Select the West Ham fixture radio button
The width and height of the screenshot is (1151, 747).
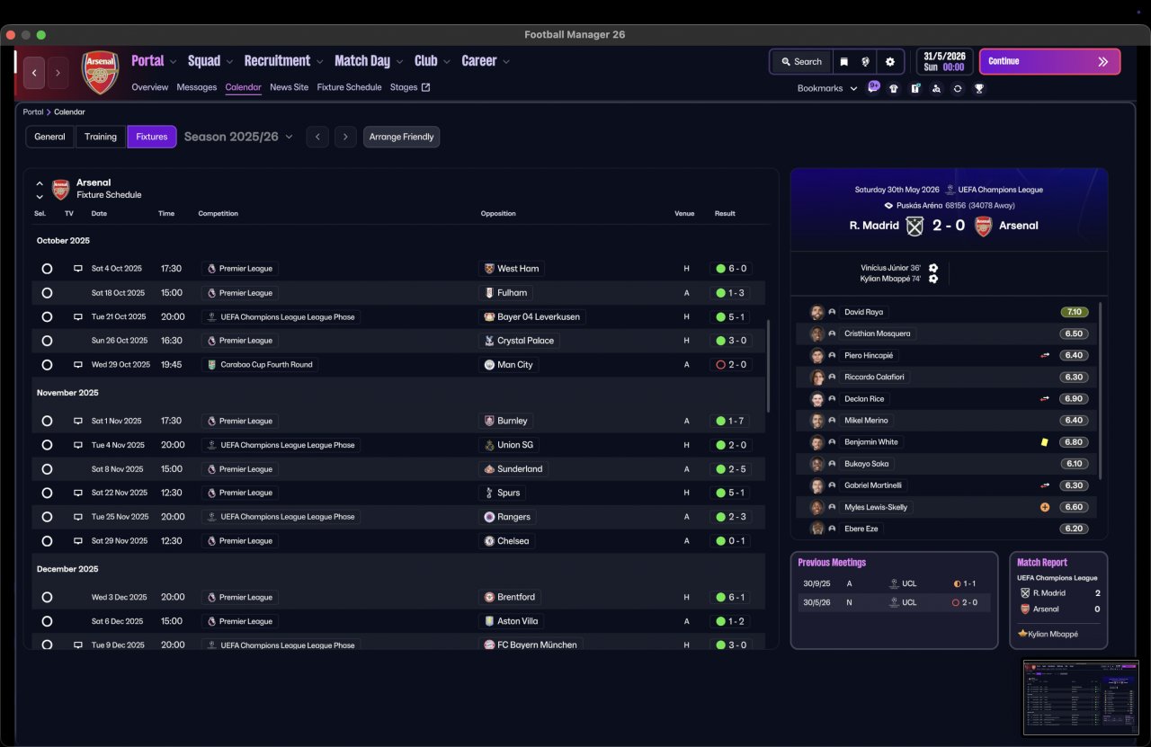coord(47,269)
